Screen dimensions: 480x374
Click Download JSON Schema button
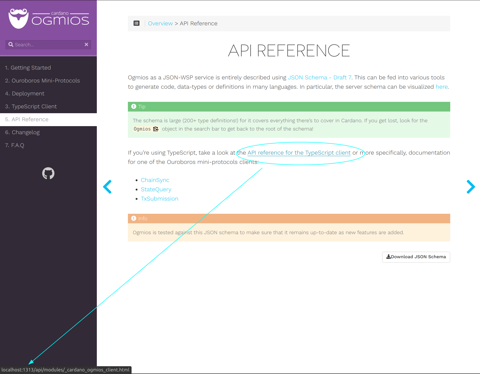point(416,257)
